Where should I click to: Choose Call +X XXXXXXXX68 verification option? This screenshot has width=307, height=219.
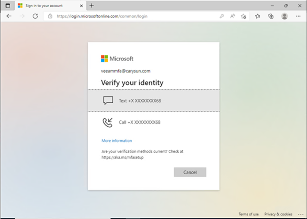coord(154,122)
